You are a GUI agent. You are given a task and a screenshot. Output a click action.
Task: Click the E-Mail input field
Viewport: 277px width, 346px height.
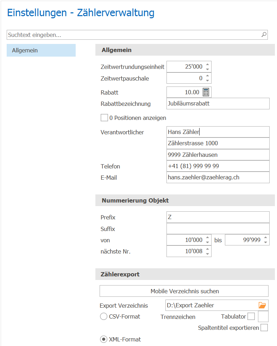pos(218,178)
